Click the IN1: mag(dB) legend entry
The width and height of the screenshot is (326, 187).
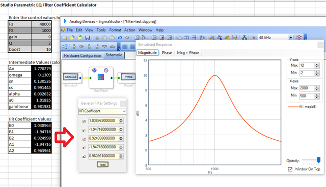tap(302, 107)
